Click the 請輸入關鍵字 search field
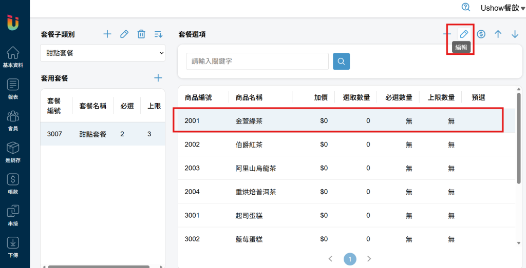Image resolution: width=526 pixels, height=268 pixels. (257, 61)
